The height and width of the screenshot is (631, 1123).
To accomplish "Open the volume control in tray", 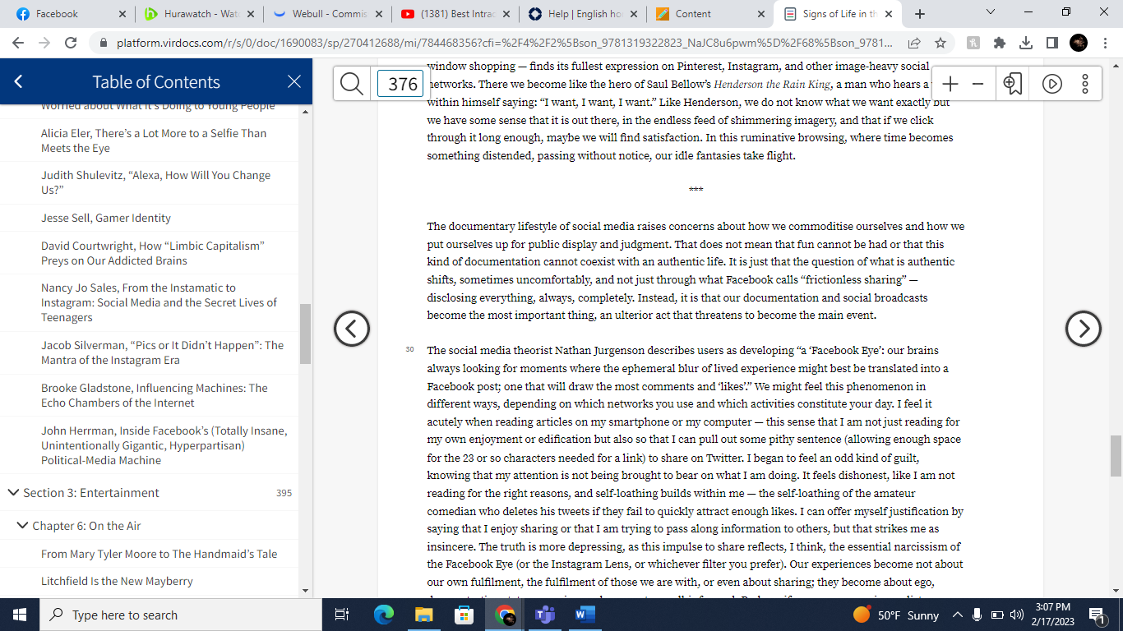I will click(x=1017, y=615).
